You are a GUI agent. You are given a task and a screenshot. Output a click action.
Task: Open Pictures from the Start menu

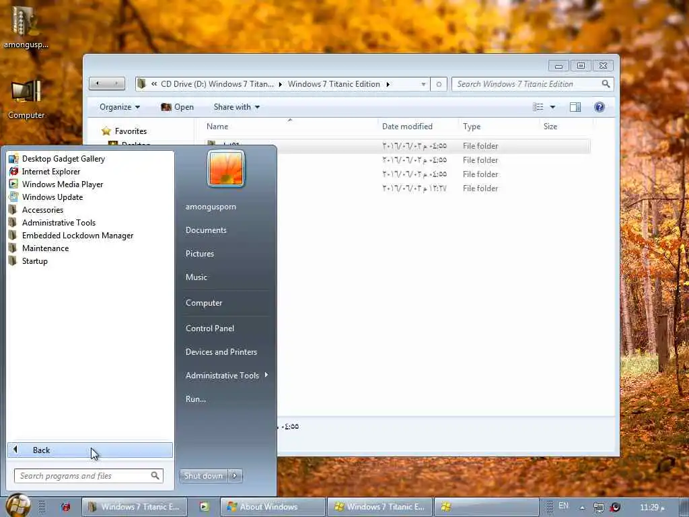tap(200, 254)
